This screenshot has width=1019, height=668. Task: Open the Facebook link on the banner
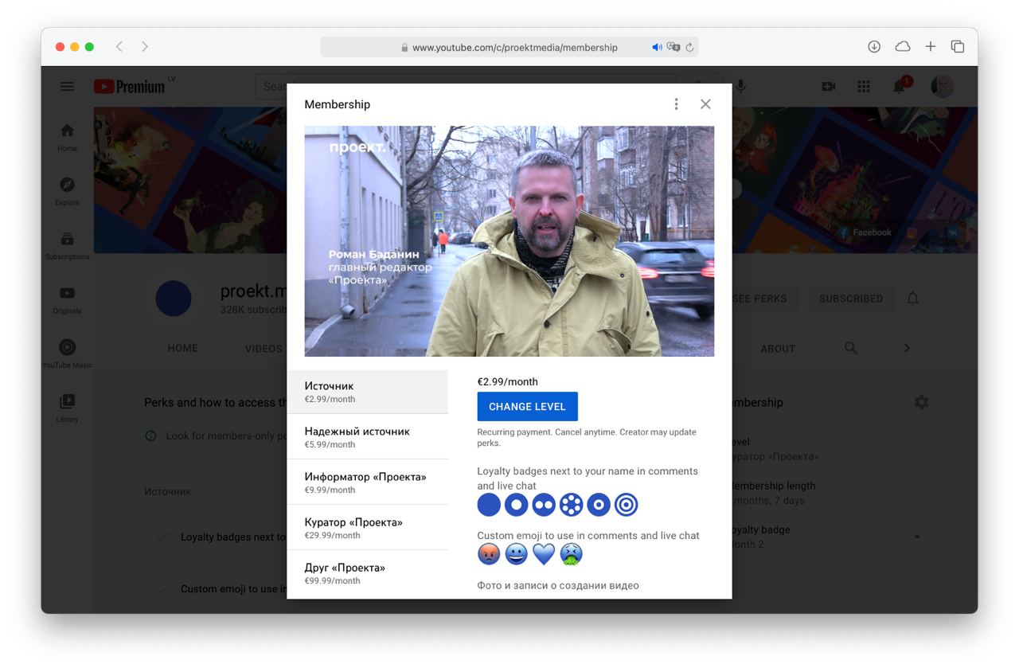[x=865, y=232]
